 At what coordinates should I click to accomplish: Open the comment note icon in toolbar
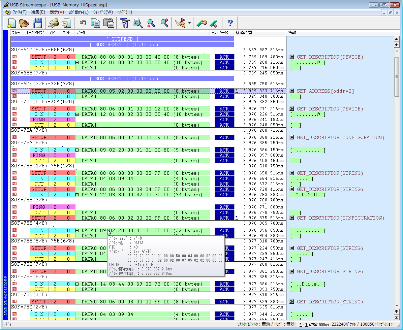point(67,23)
